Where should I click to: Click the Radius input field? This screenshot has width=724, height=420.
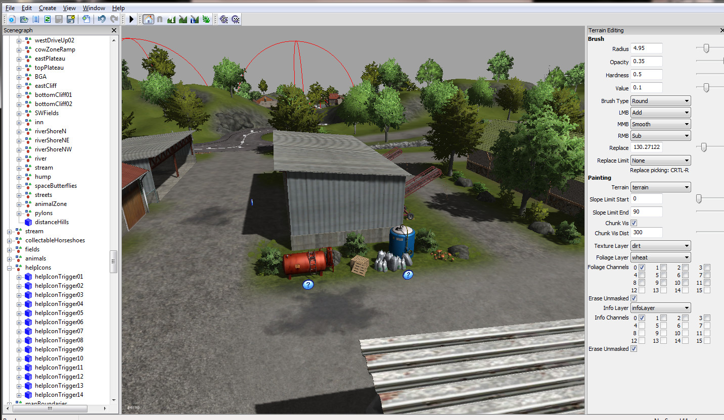click(x=646, y=48)
